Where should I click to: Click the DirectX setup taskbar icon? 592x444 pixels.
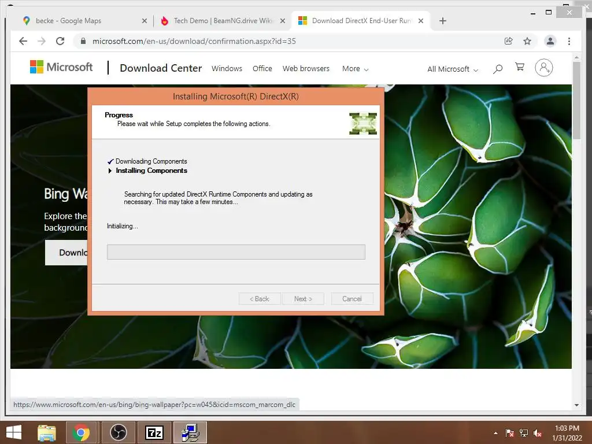point(190,432)
